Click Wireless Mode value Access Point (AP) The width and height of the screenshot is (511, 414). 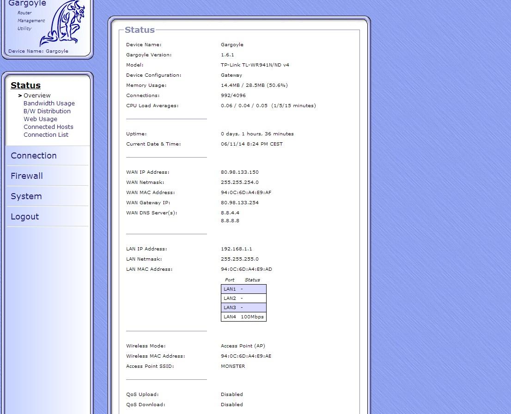pos(243,346)
